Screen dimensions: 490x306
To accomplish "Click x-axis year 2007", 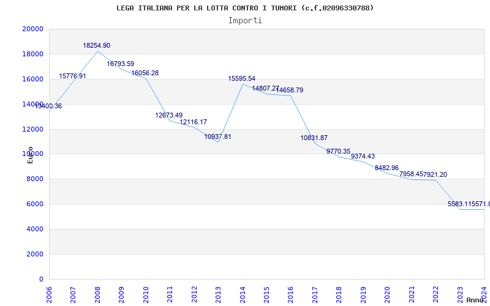I will point(73,294).
